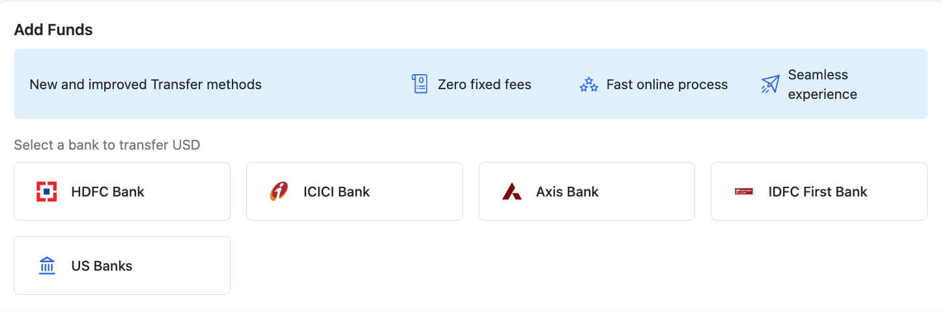Pick the Axis Bank label
Screen dimensions: 942x324
(x=567, y=192)
